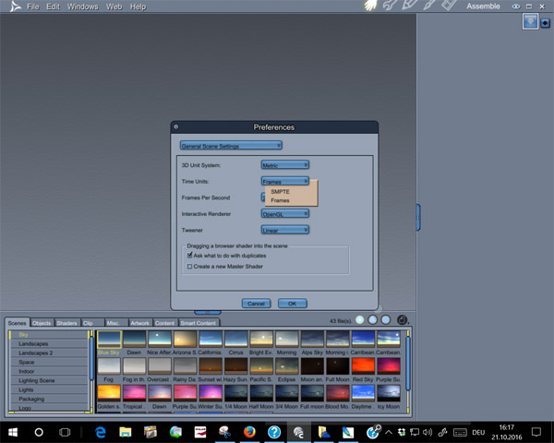Select the Assemble room hand icon
The image size is (554, 443).
coord(371,6)
